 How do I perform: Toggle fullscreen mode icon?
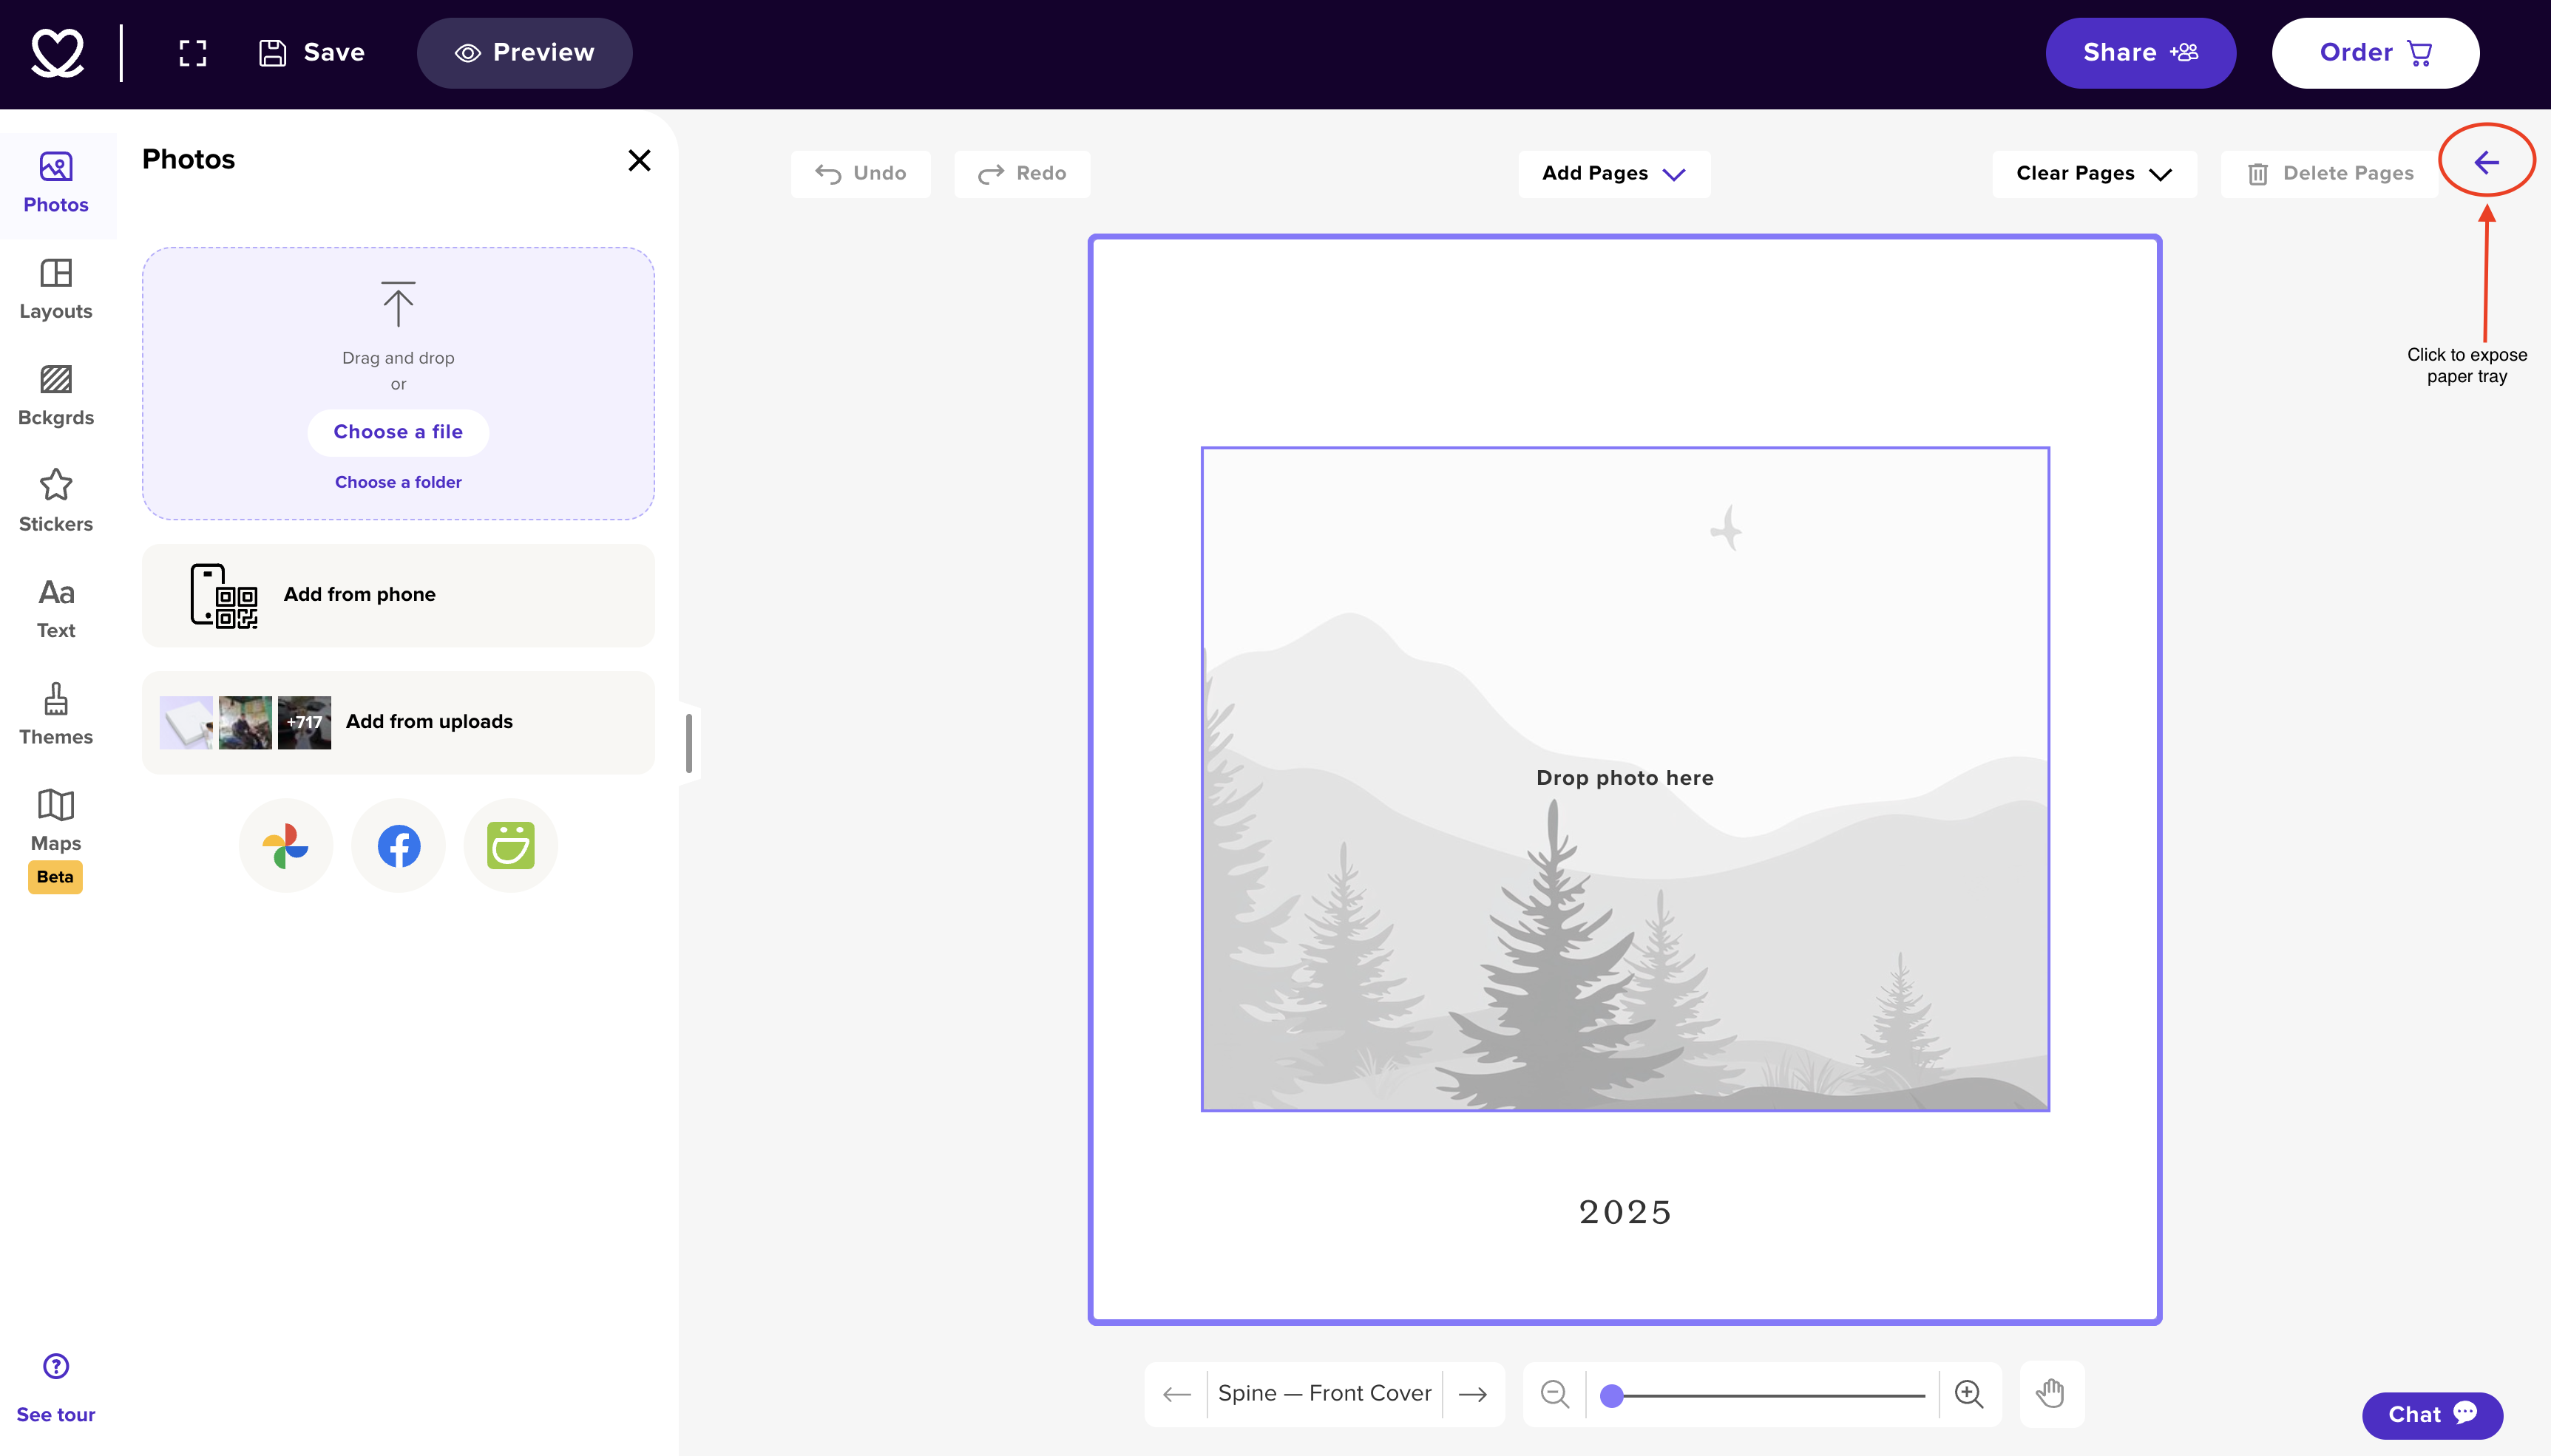tap(193, 53)
